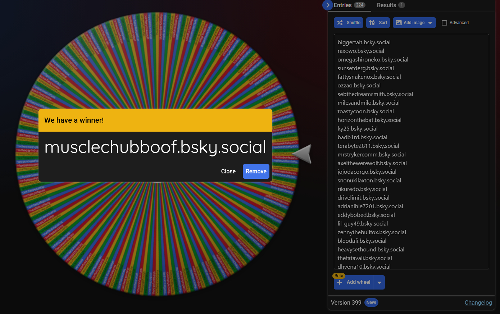
Task: Click the yellow We have a winner header
Action: [155, 120]
